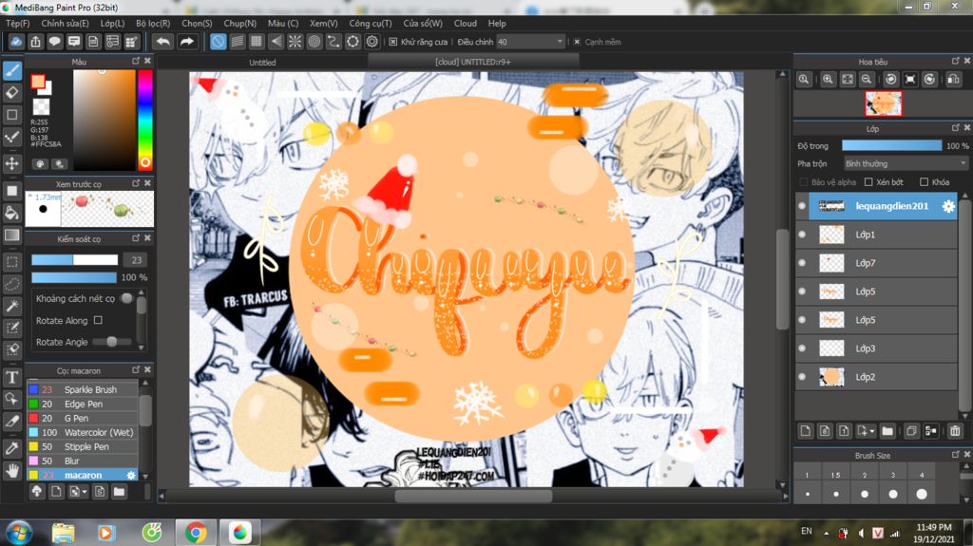Screen dimensions: 973x546
Task: Click the rainbow hue bar
Action: click(x=144, y=120)
